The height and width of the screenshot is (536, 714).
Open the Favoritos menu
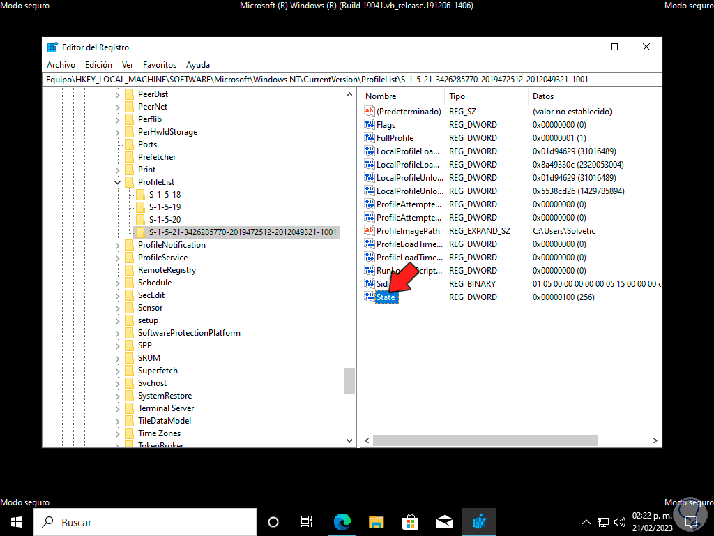click(x=160, y=65)
